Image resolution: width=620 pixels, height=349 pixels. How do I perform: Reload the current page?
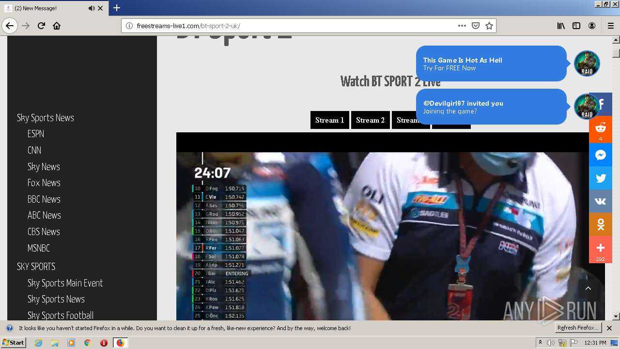point(41,26)
